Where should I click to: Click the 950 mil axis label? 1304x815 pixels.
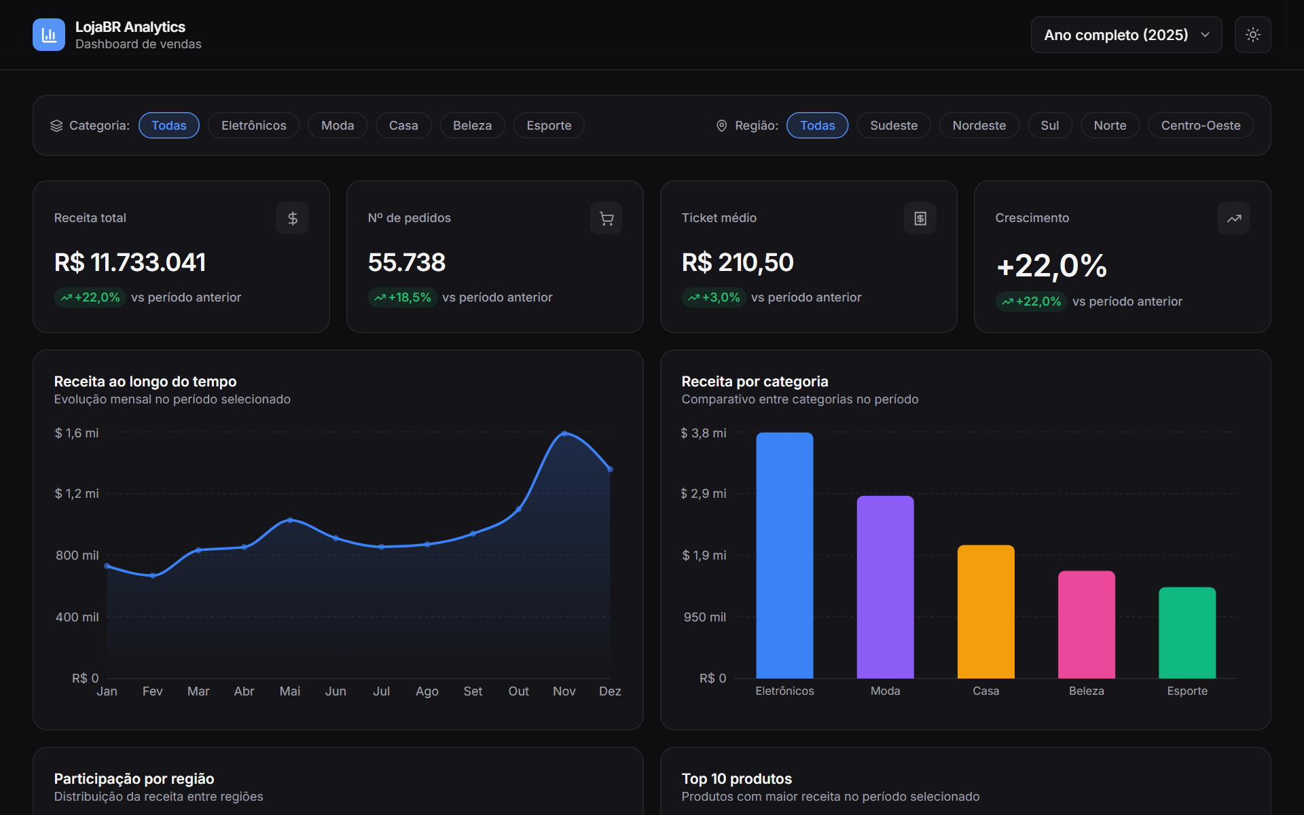click(705, 617)
